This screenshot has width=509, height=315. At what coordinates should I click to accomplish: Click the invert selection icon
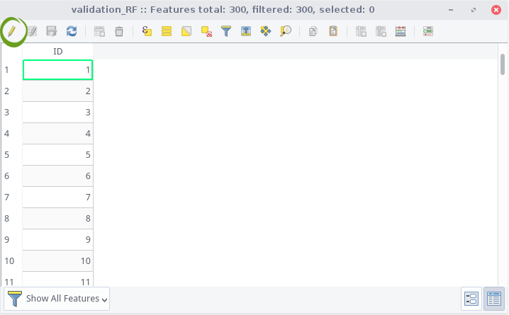pyautogui.click(x=186, y=31)
